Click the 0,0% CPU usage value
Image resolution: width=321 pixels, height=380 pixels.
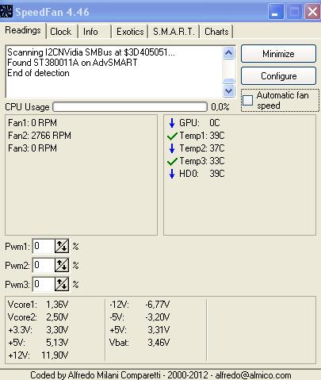tap(220, 107)
